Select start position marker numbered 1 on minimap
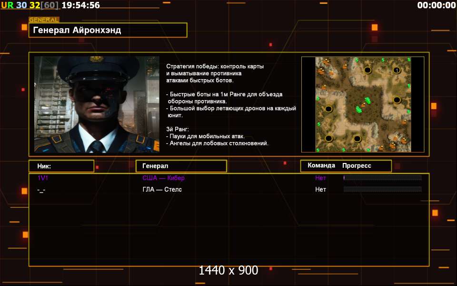Image resolution: width=457 pixels, height=286 pixels. pos(397,71)
